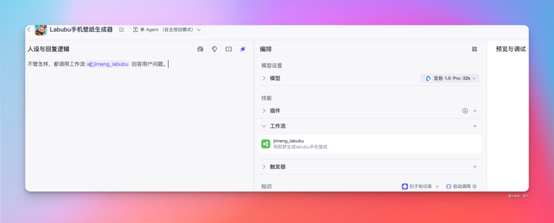Viewport: 554px width, 223px height.
Task: Click the green jimeng_labubu workflow icon
Action: point(265,144)
